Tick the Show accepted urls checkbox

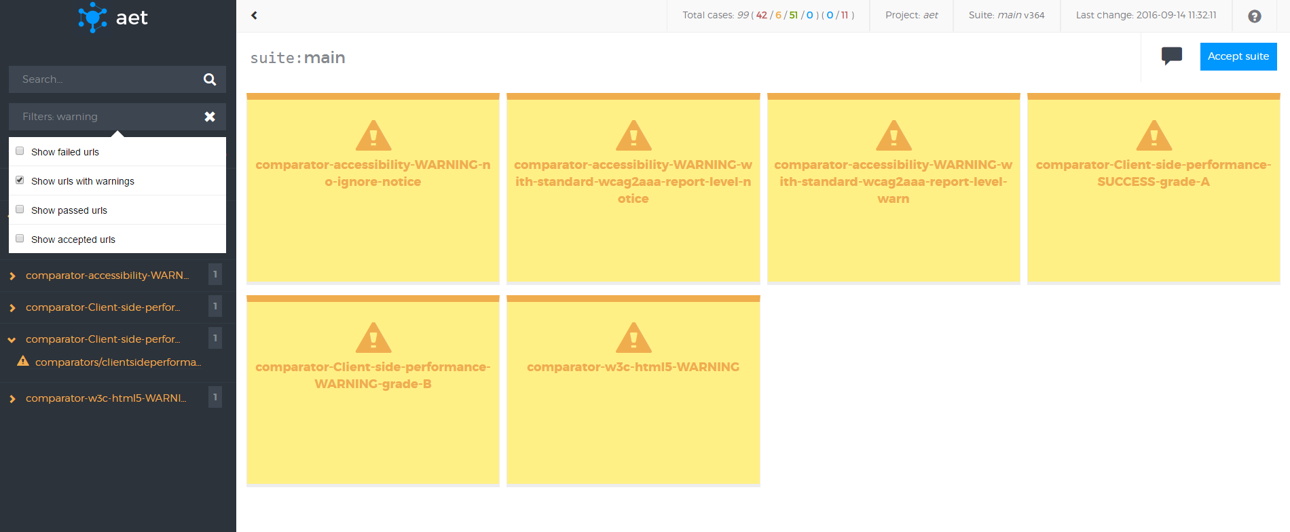click(x=20, y=239)
